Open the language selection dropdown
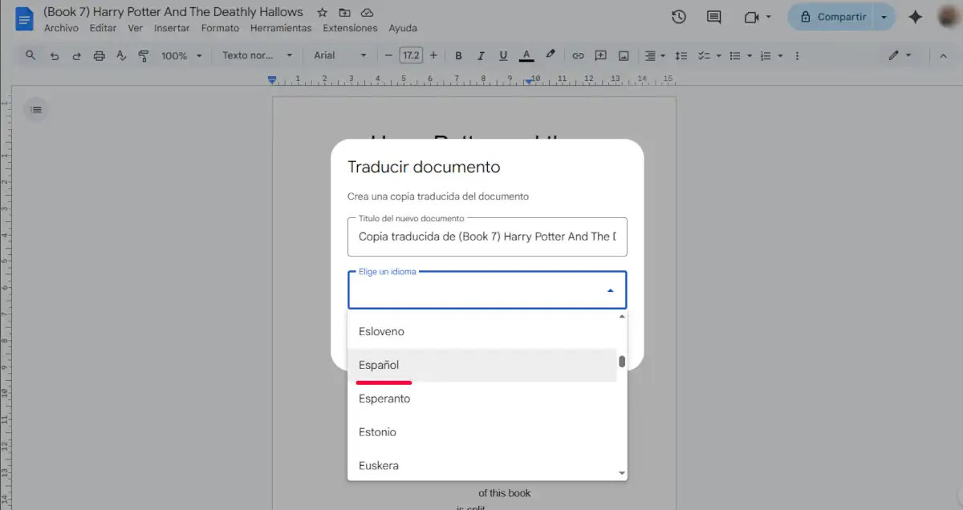This screenshot has width=963, height=510. click(486, 289)
